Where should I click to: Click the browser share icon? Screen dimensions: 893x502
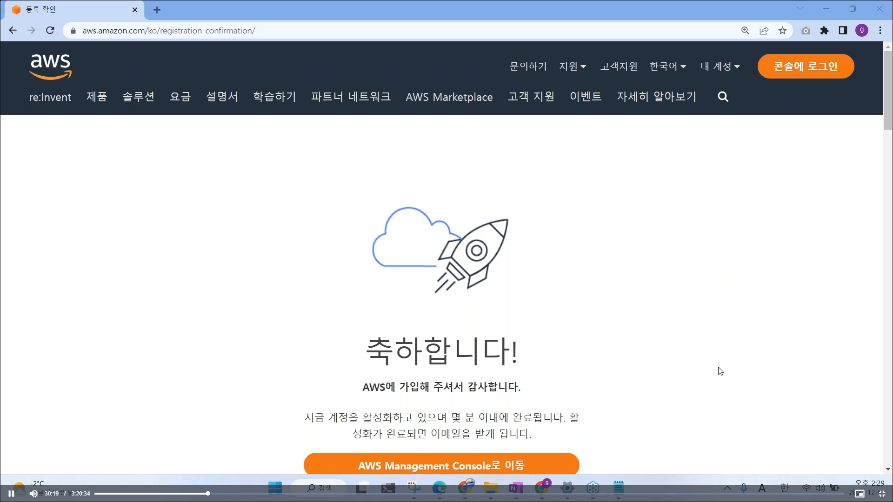(x=764, y=31)
